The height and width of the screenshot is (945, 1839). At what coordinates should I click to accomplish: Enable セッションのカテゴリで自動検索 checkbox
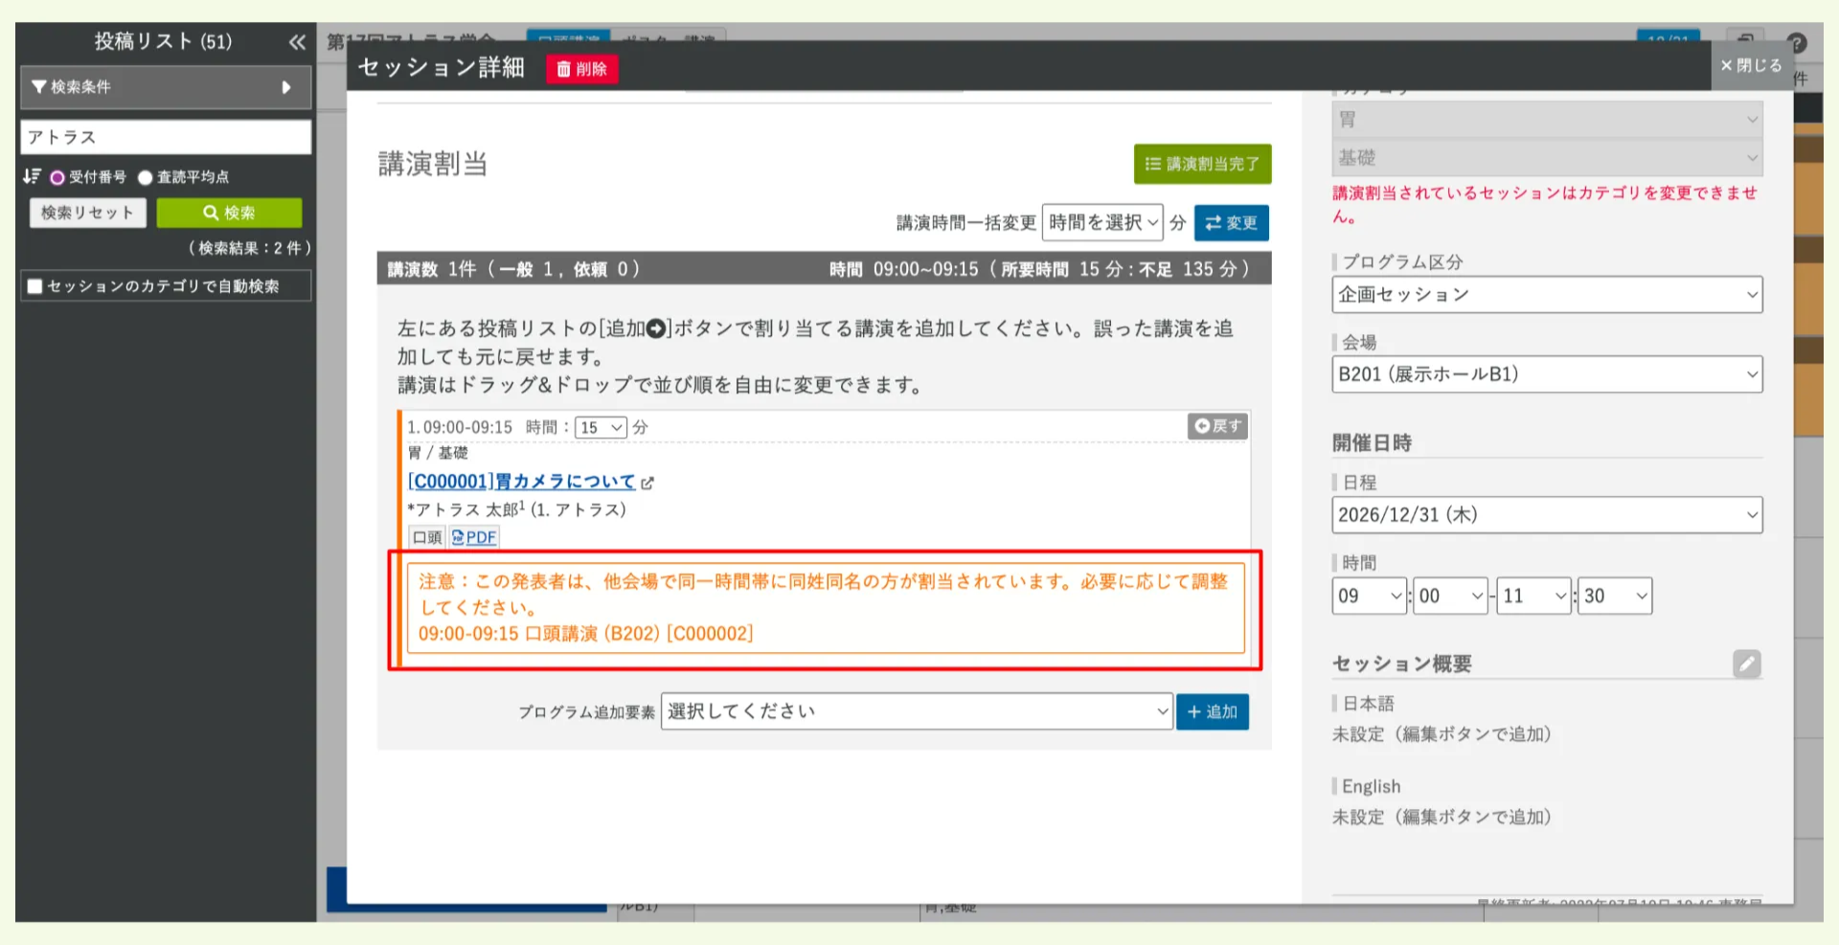(34, 285)
